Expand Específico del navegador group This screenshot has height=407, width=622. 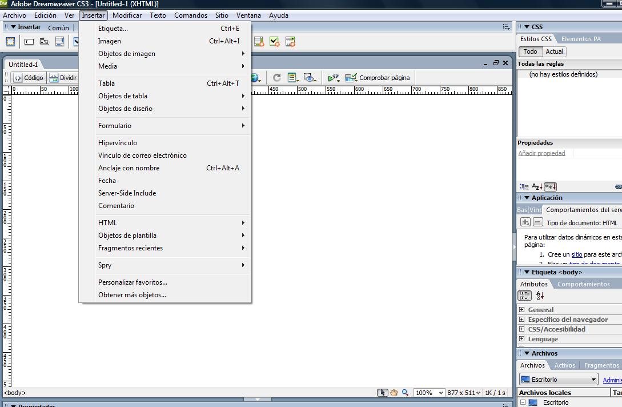(521, 319)
